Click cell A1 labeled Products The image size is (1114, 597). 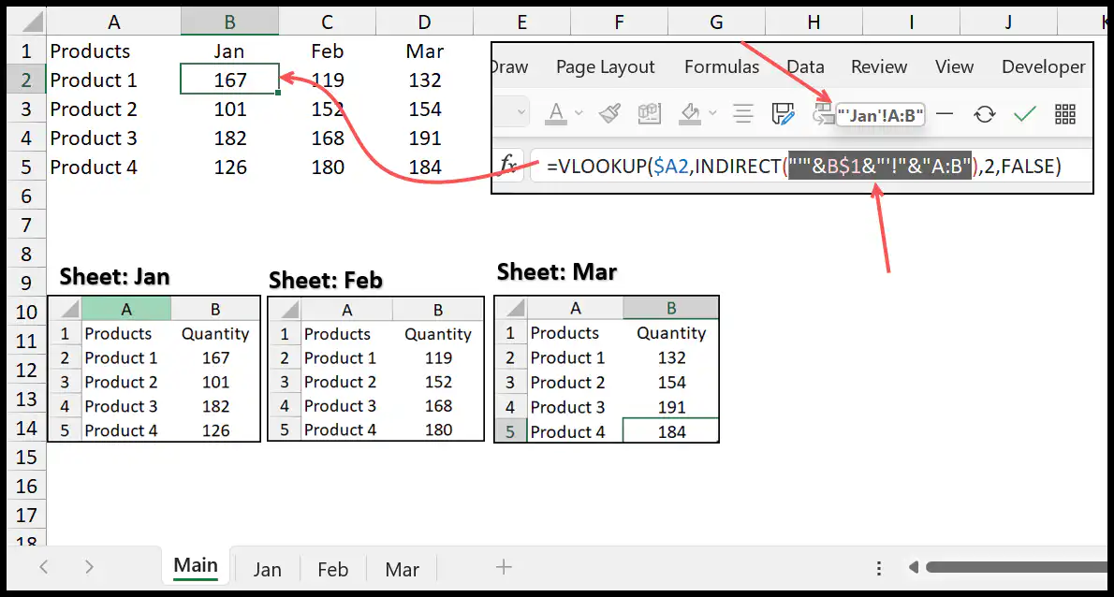tap(113, 51)
